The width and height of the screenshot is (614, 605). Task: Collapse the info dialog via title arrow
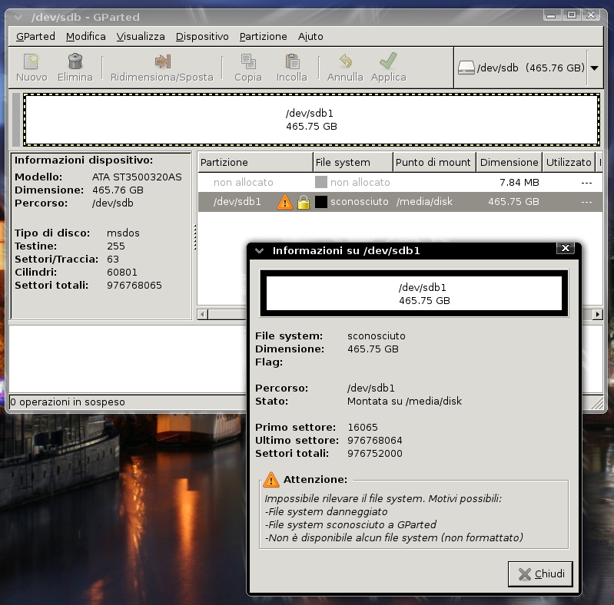coord(260,250)
